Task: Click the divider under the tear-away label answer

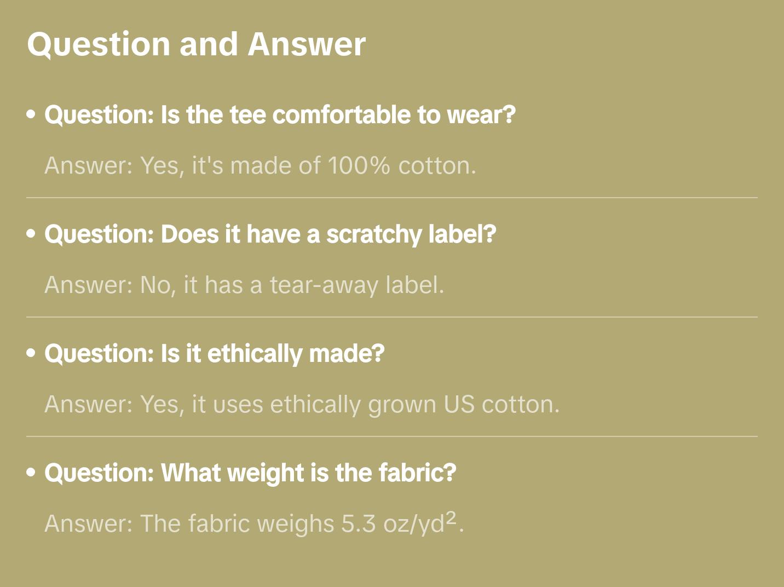Action: point(391,317)
